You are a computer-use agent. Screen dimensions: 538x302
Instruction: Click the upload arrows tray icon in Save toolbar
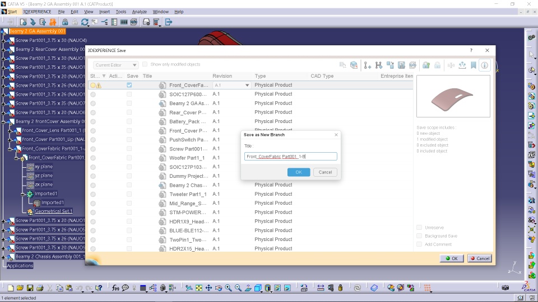point(462,65)
